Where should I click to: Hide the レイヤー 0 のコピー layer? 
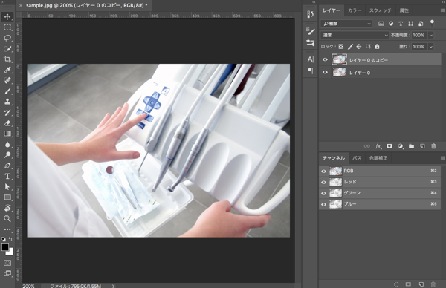click(x=325, y=59)
